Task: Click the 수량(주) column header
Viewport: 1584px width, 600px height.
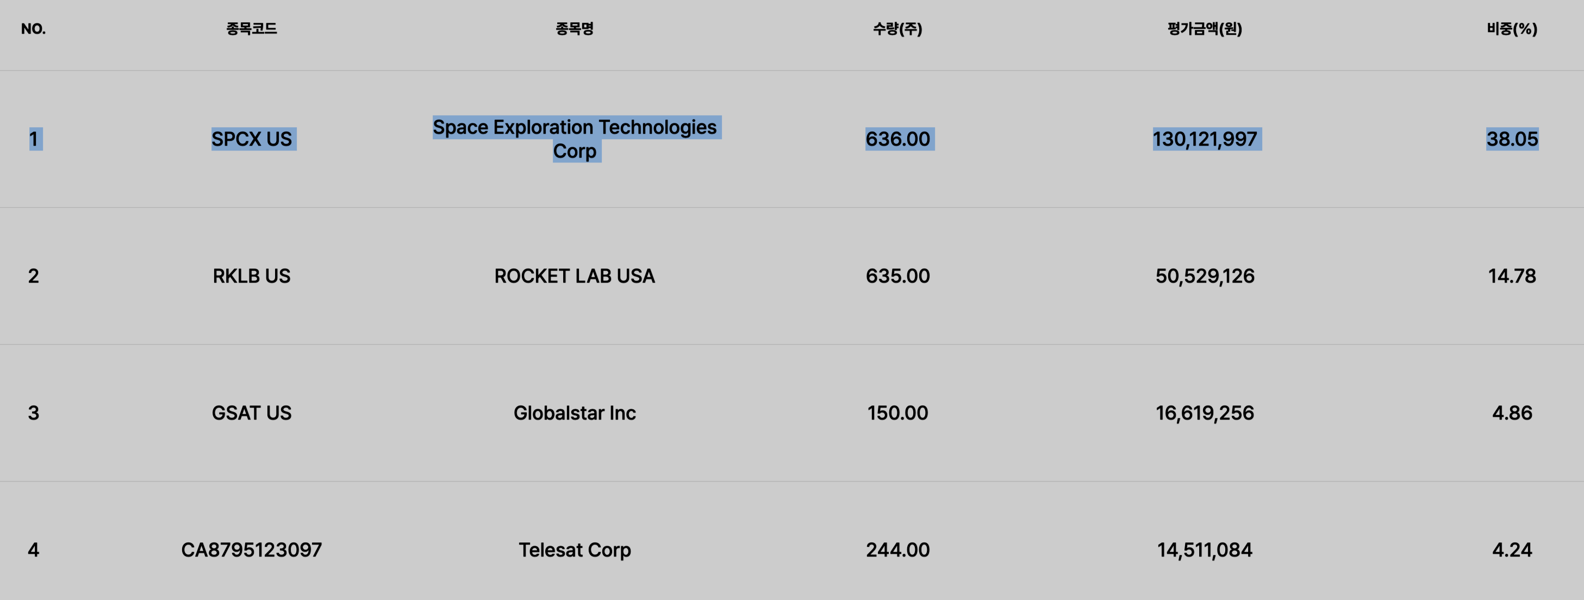Action: [898, 29]
